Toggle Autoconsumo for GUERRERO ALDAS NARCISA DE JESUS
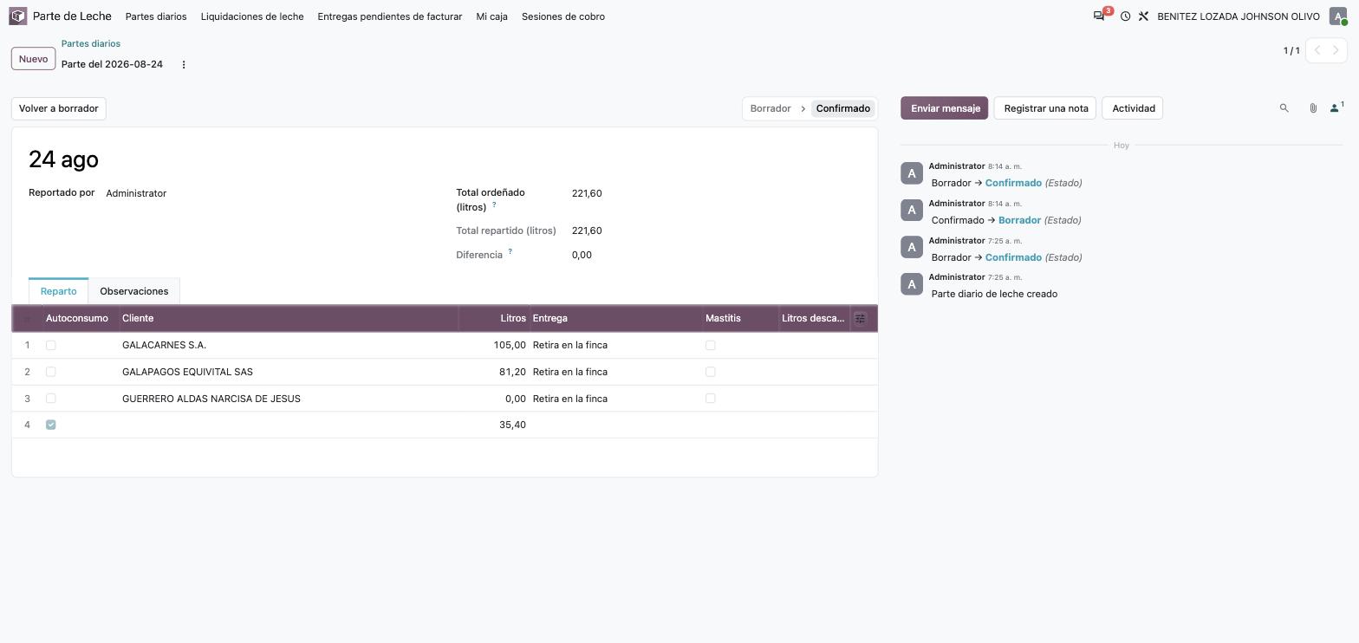The image size is (1359, 643). [50, 399]
